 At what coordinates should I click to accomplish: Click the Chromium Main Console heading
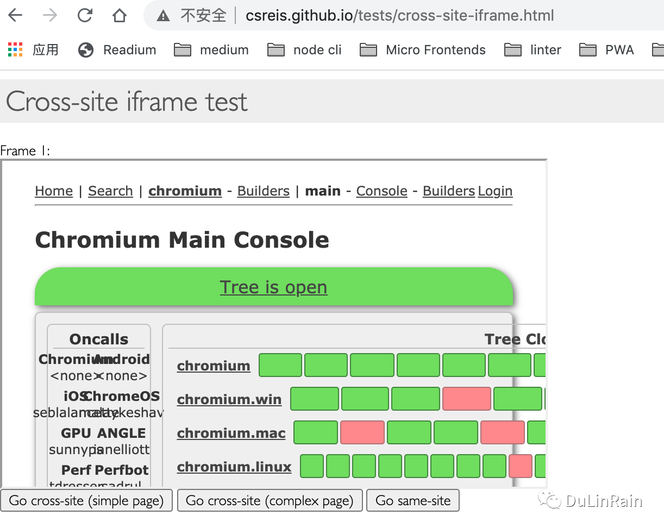[182, 240]
